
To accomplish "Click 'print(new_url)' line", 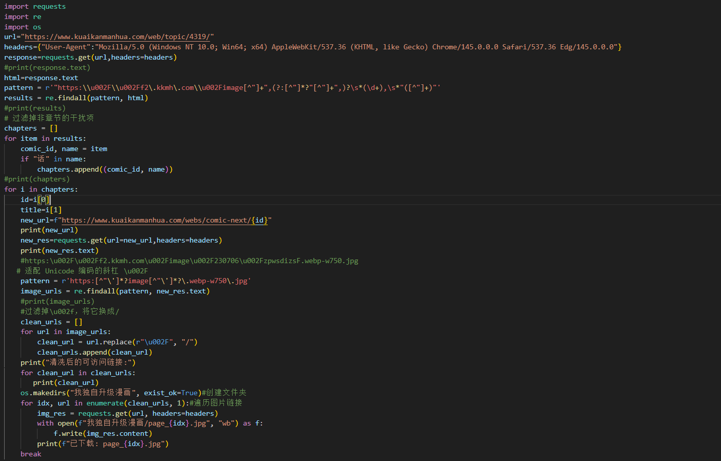I will coord(49,230).
